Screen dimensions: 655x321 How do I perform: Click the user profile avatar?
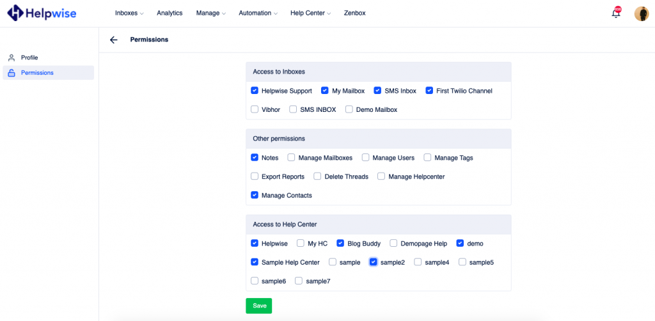point(641,13)
